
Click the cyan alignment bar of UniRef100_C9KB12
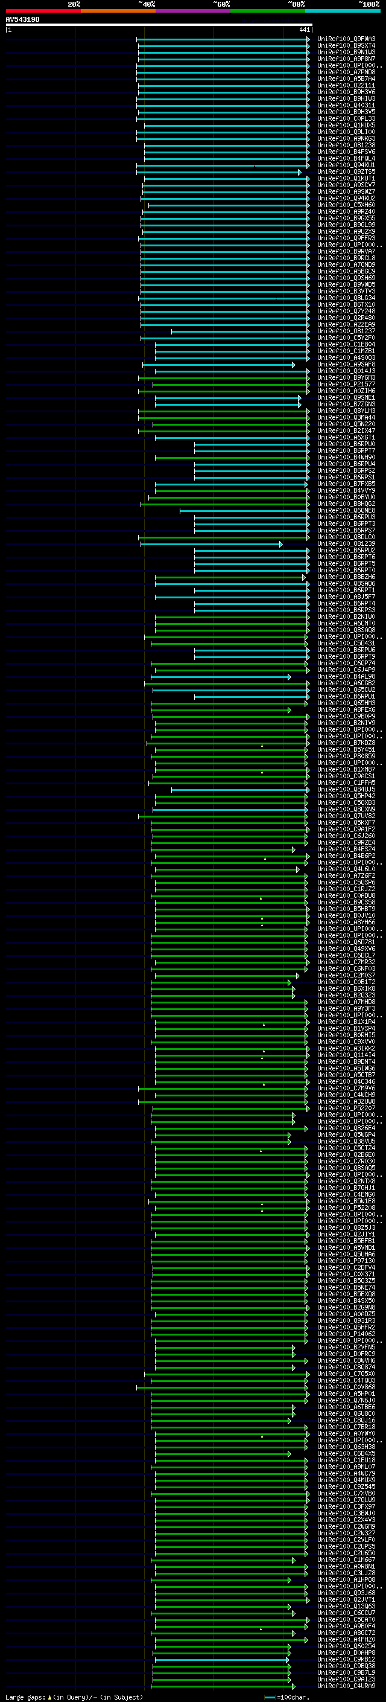point(222,1659)
